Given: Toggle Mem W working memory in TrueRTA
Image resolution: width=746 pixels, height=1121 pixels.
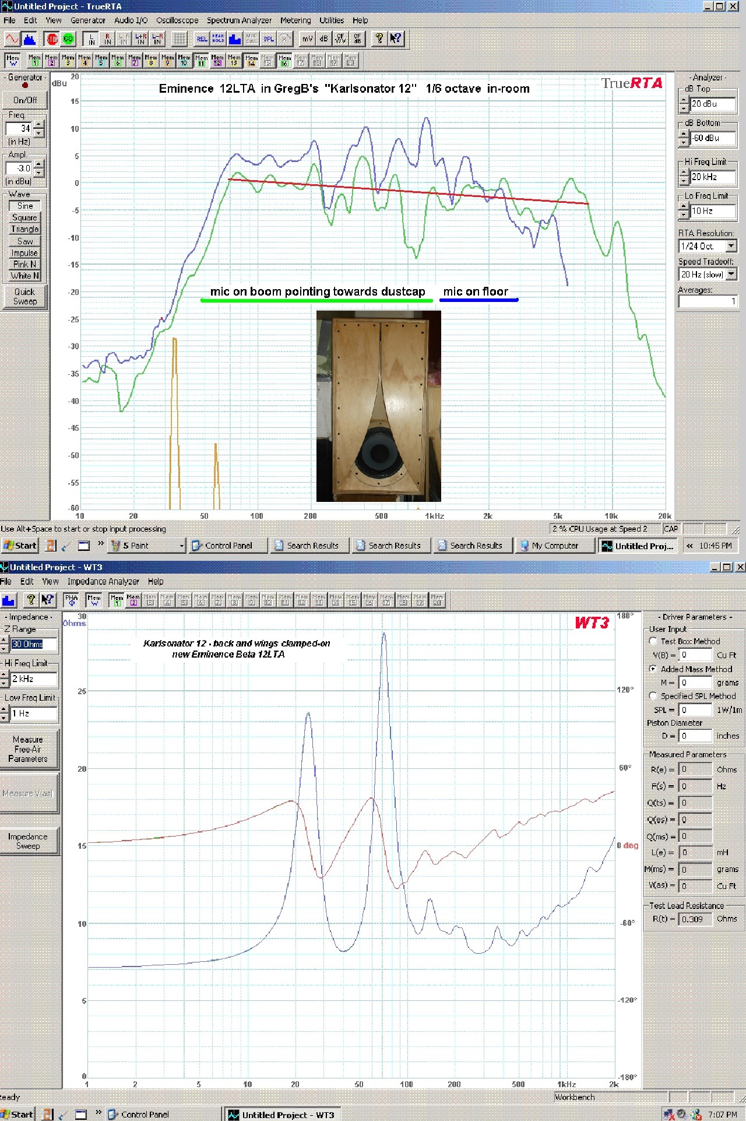Looking at the screenshot, I should click(13, 60).
